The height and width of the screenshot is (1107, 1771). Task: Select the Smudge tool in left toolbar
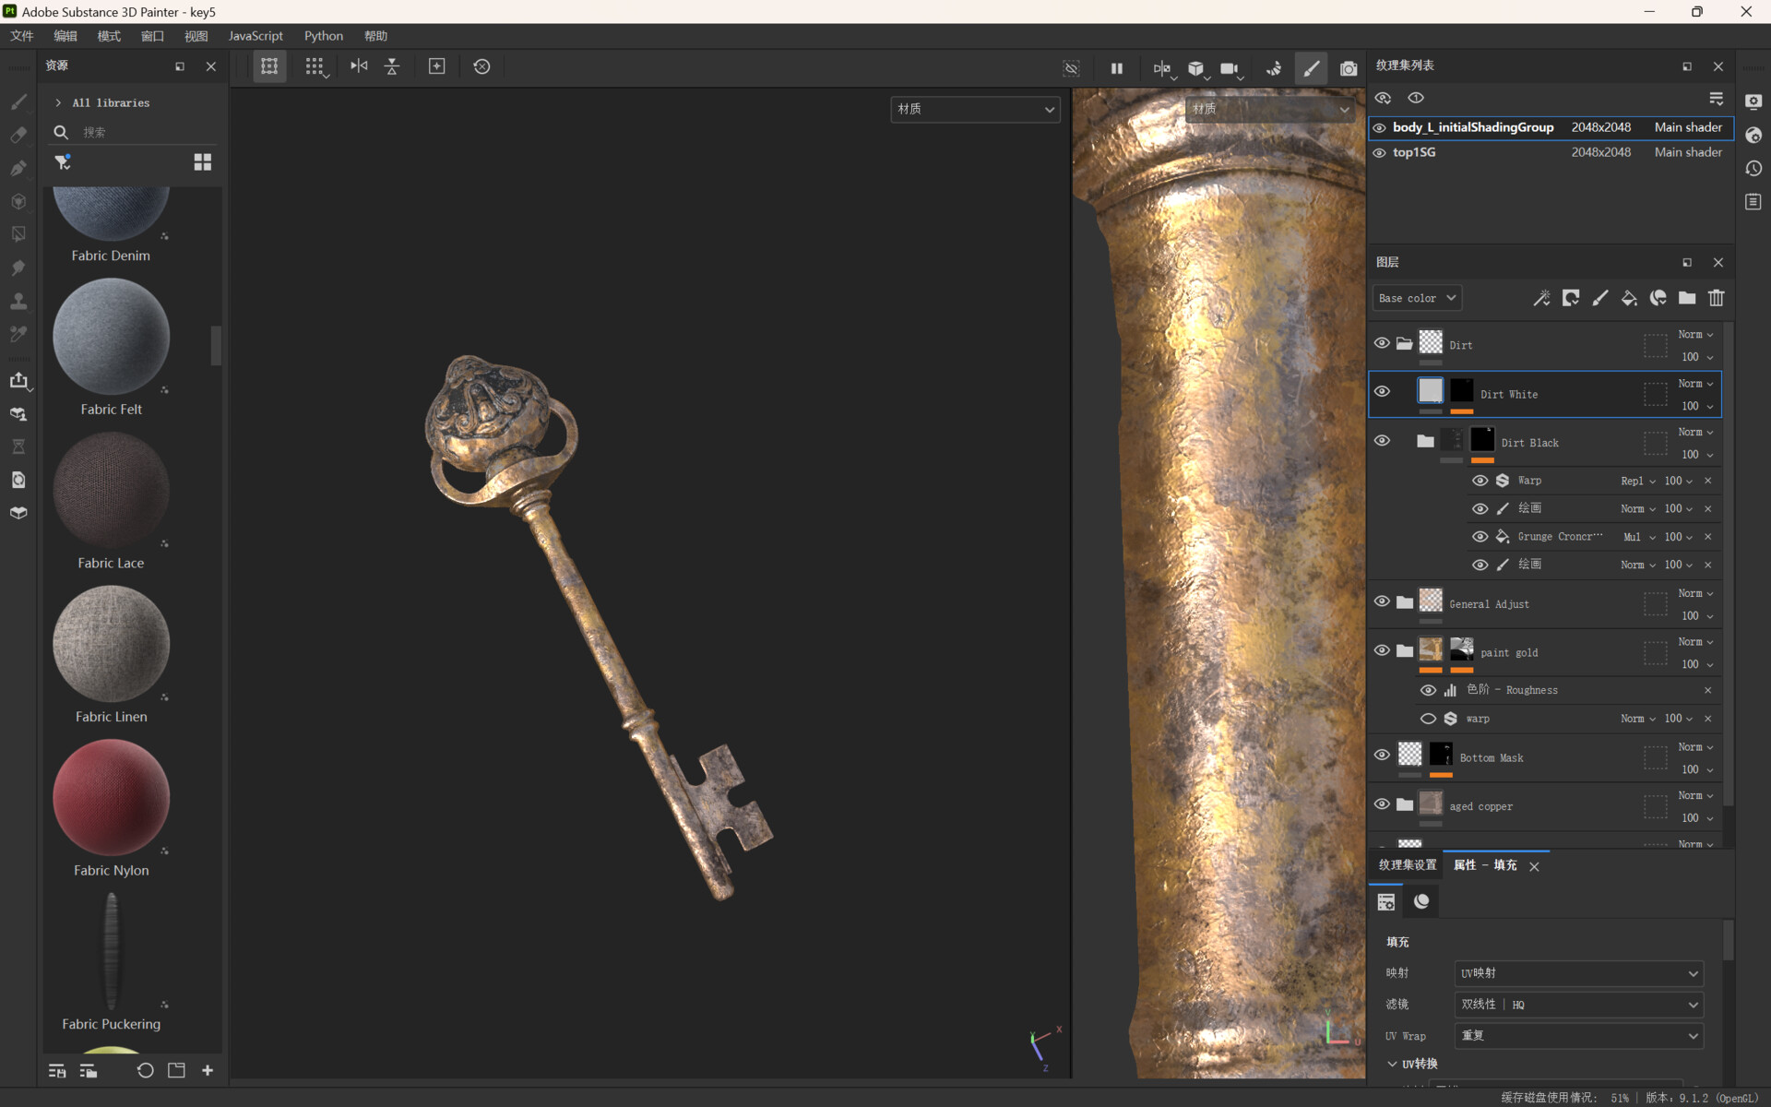(18, 268)
